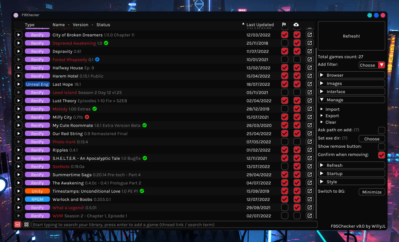
Task: Click the (?) help next to Set exe dir
Action: [x=345, y=138]
